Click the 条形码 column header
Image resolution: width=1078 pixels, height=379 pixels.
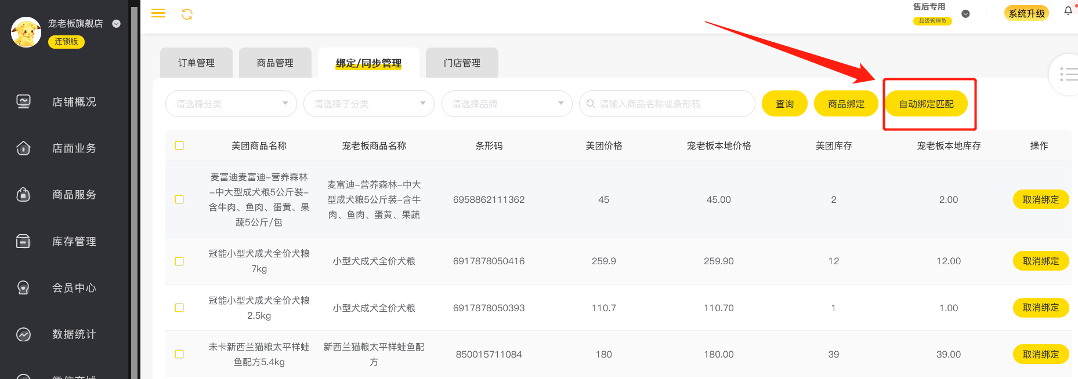[x=489, y=146]
